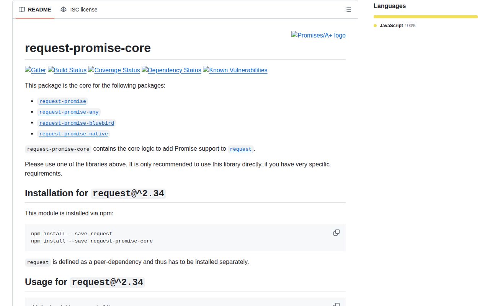Open the request-promise package link
Viewport: 490px width, 306px height.
(63, 101)
